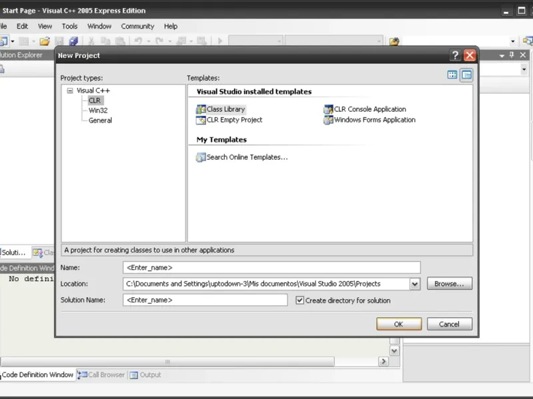Open the Edit menu
This screenshot has height=399, width=533.
[22, 26]
